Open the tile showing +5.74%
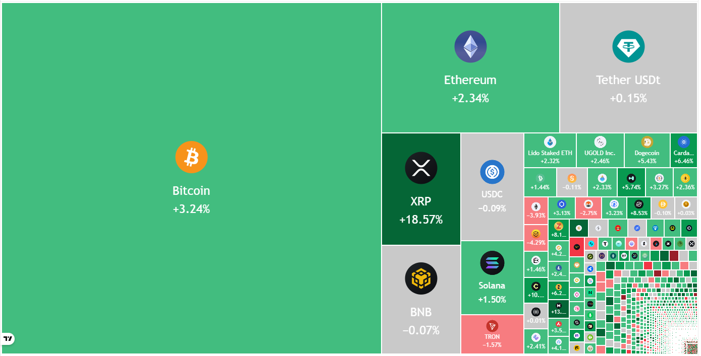The height and width of the screenshot is (356, 701). pyautogui.click(x=630, y=182)
